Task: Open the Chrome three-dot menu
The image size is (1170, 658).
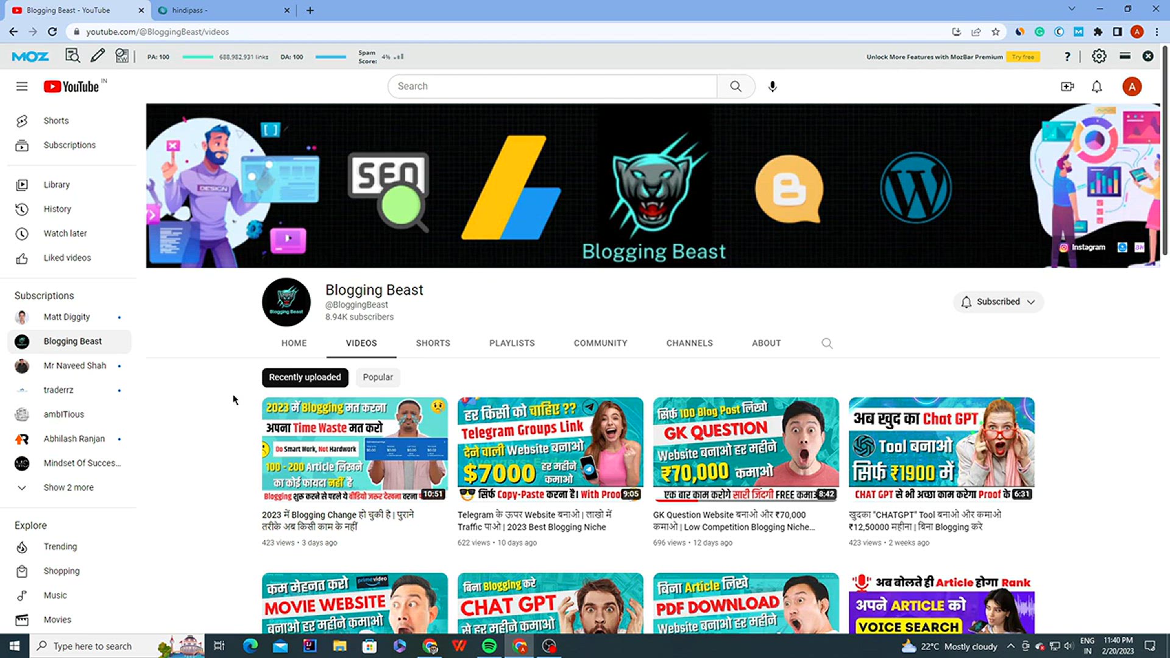Action: [1155, 32]
